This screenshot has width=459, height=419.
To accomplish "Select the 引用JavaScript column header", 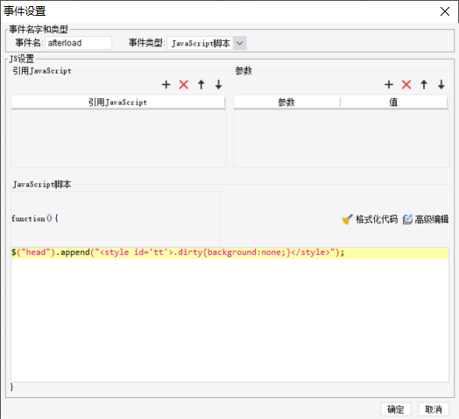I will [118, 103].
